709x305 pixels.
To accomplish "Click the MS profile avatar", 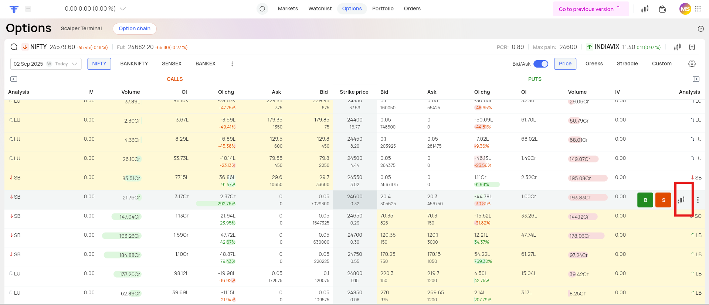I will (685, 9).
